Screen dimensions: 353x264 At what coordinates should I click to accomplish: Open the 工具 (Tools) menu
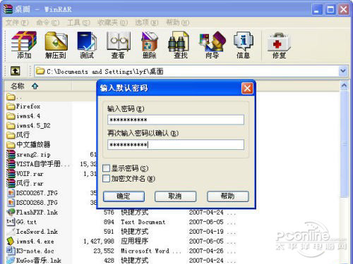point(78,23)
